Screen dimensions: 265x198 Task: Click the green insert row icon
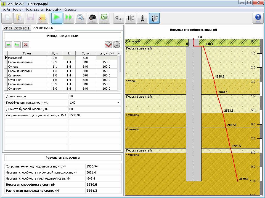pos(17,45)
